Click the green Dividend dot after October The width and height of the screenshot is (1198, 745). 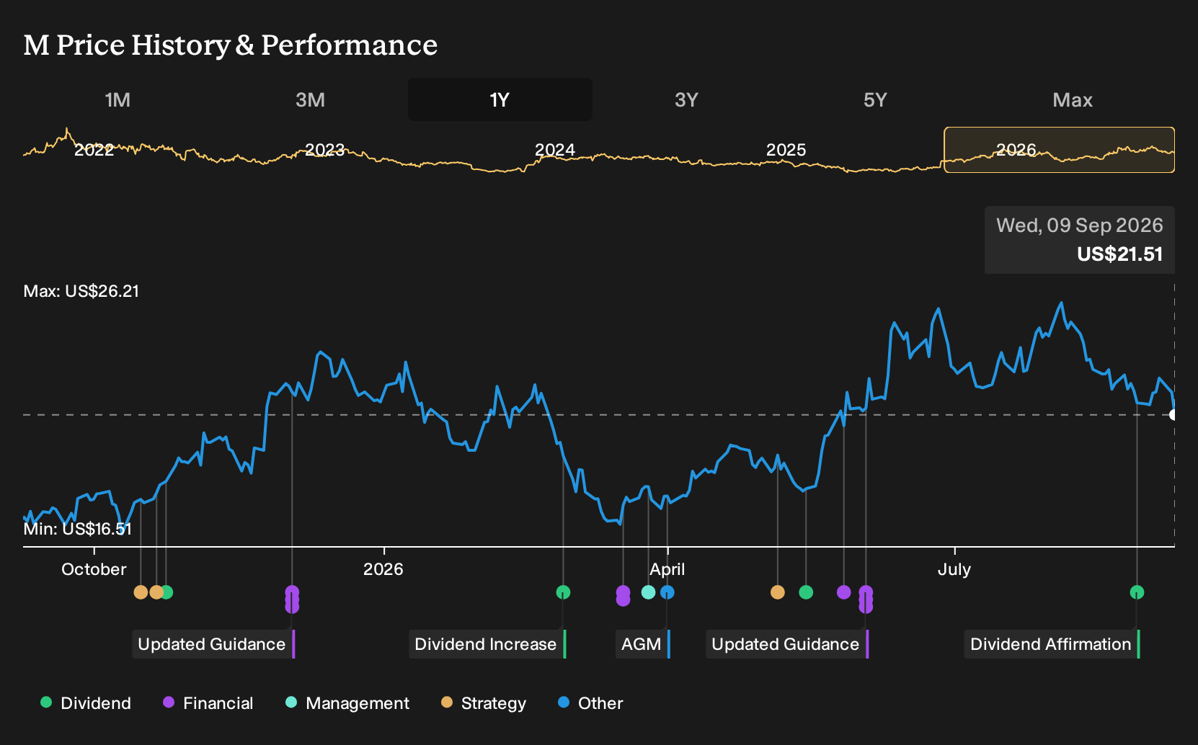pos(167,592)
